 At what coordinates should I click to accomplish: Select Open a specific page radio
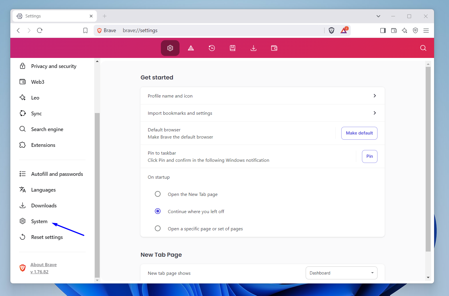click(x=158, y=229)
